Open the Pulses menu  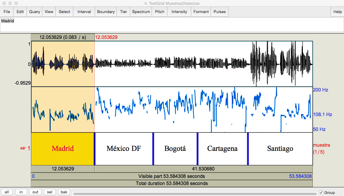pos(220,12)
